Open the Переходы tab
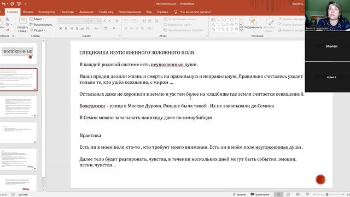The height and width of the screenshot is (197, 350). 67,12
